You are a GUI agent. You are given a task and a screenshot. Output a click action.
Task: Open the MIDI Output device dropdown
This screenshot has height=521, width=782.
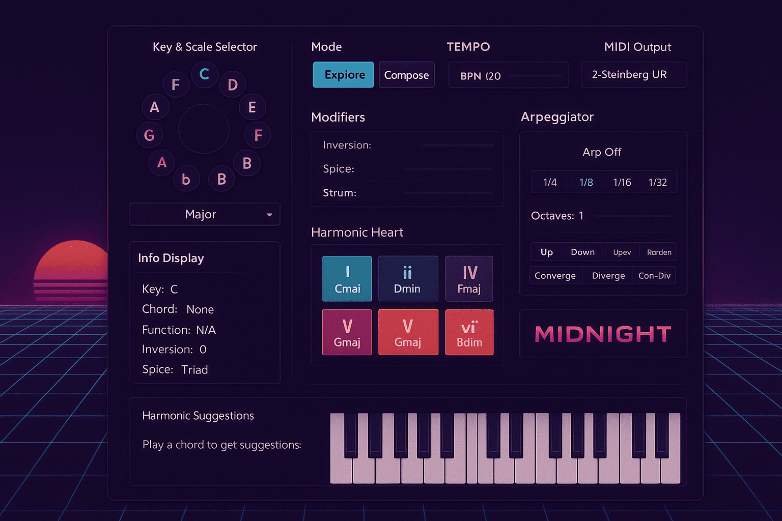(x=633, y=75)
